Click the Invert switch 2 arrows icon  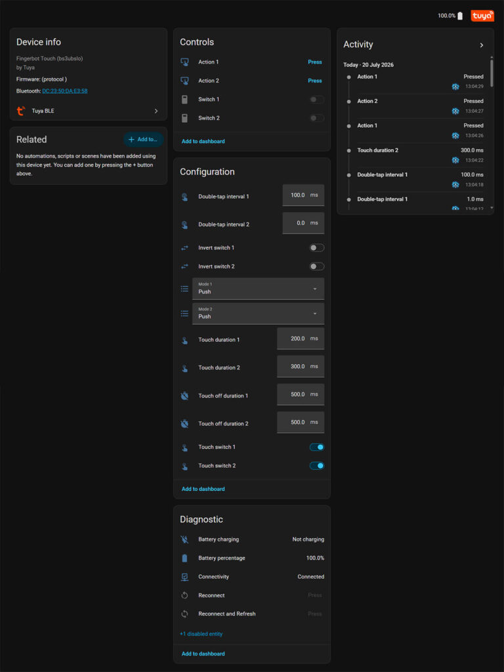click(x=184, y=266)
